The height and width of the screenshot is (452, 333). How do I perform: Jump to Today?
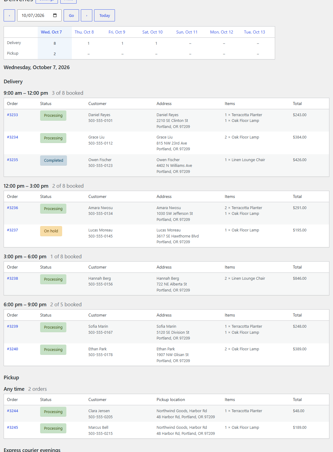[104, 15]
